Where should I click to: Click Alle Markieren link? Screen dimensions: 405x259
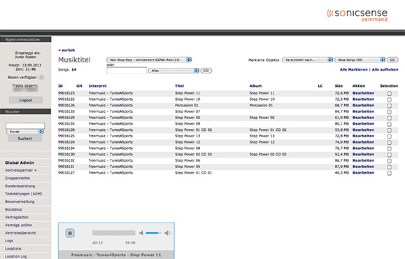tap(354, 69)
